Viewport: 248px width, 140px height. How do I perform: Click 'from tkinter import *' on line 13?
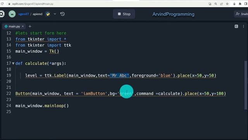coord(41,39)
